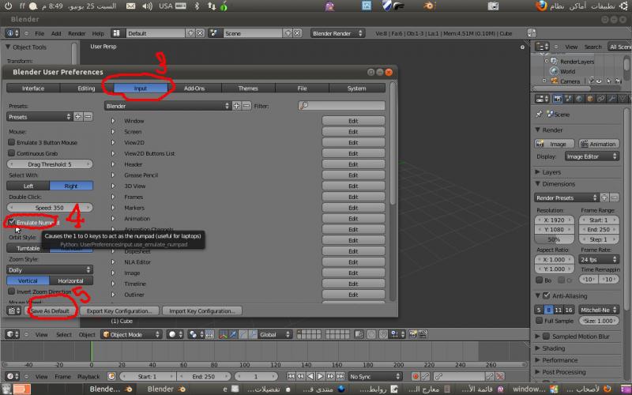Viewport: 632px width, 395px height.
Task: Expand the Grease Pencil keymap category
Action: 113,175
